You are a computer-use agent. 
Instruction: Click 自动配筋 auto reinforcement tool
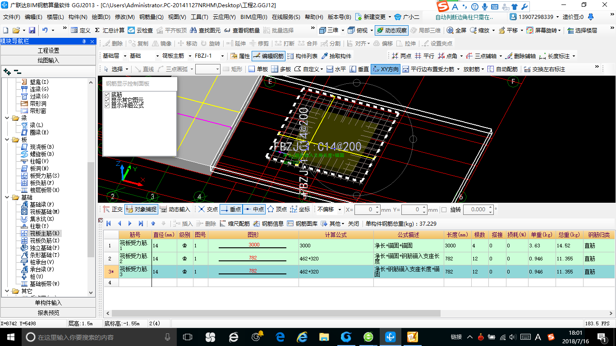pos(502,69)
